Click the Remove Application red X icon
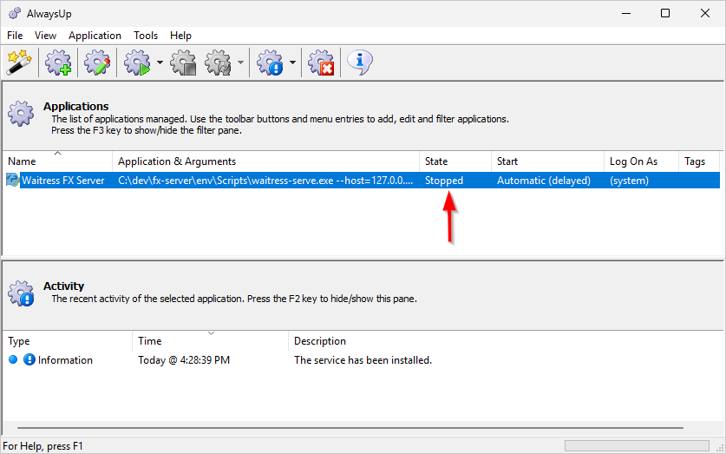 pos(321,63)
